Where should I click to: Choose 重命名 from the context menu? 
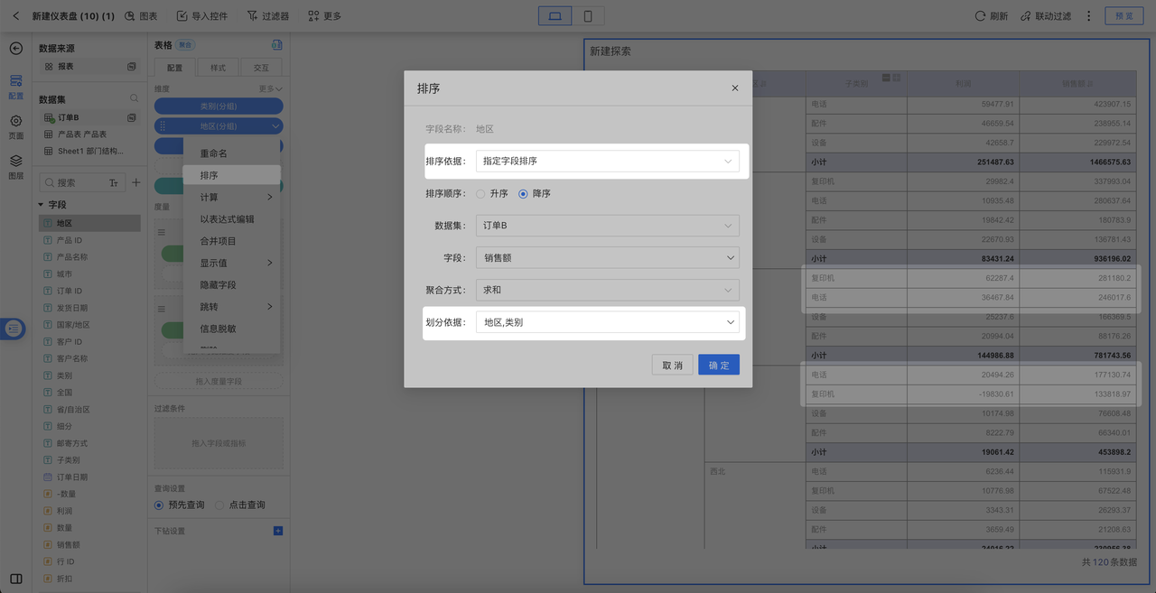(x=214, y=153)
